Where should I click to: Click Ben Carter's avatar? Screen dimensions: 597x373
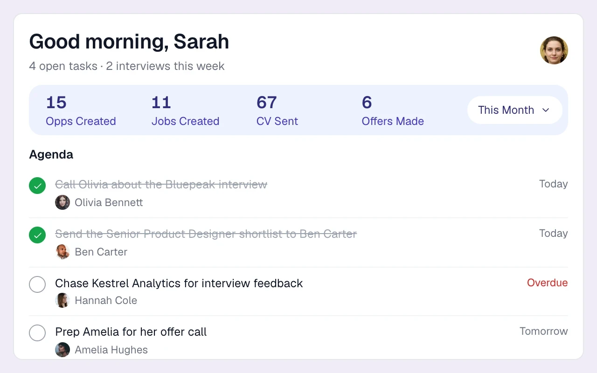click(62, 252)
